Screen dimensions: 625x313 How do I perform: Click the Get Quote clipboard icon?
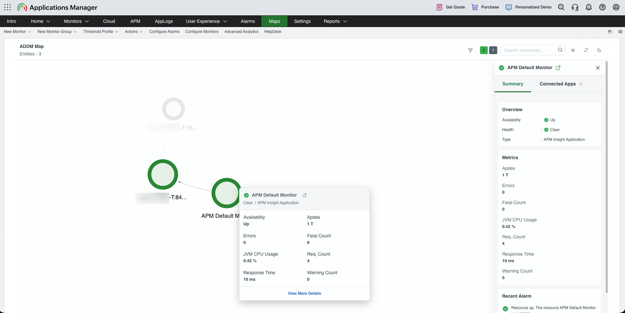tap(439, 7)
